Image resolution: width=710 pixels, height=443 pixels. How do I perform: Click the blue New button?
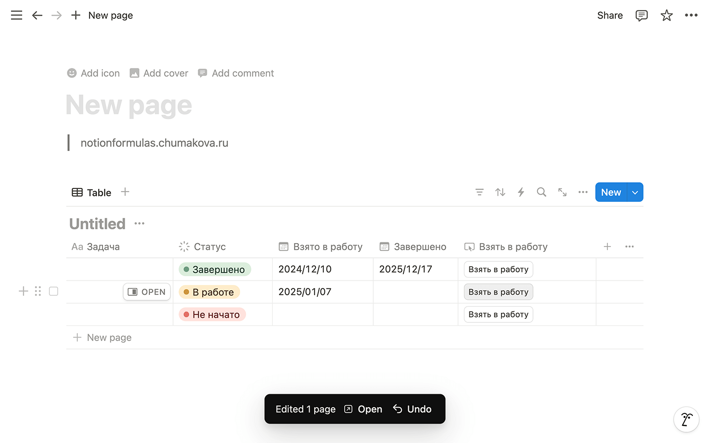coord(611,192)
